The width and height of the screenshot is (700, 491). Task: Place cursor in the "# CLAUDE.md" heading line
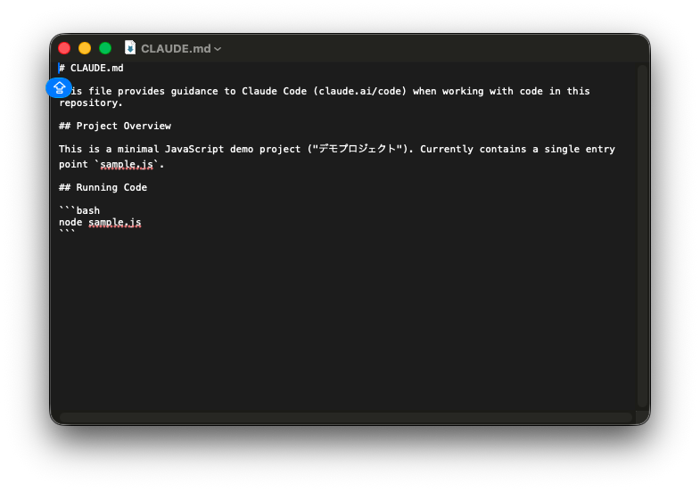click(92, 68)
